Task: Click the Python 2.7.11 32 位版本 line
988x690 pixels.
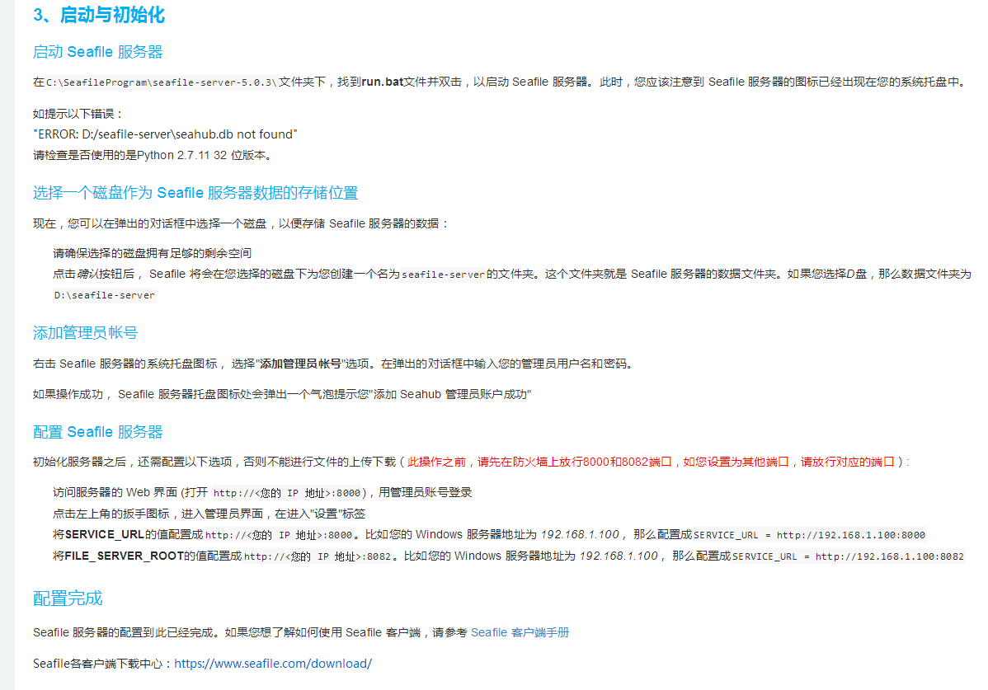Action: tap(153, 155)
